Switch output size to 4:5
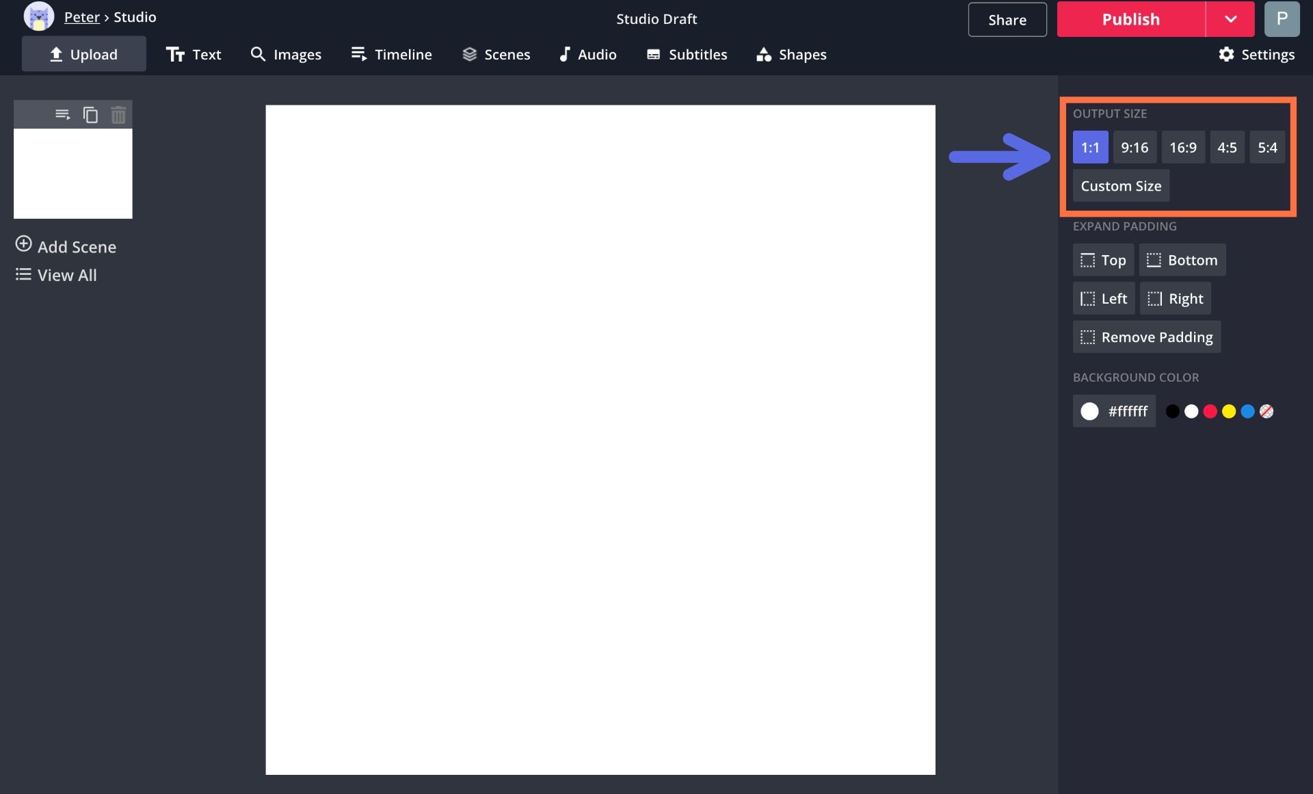The width and height of the screenshot is (1313, 794). [1227, 147]
